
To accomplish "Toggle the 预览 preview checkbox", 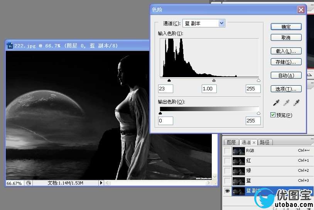I will click(x=273, y=115).
